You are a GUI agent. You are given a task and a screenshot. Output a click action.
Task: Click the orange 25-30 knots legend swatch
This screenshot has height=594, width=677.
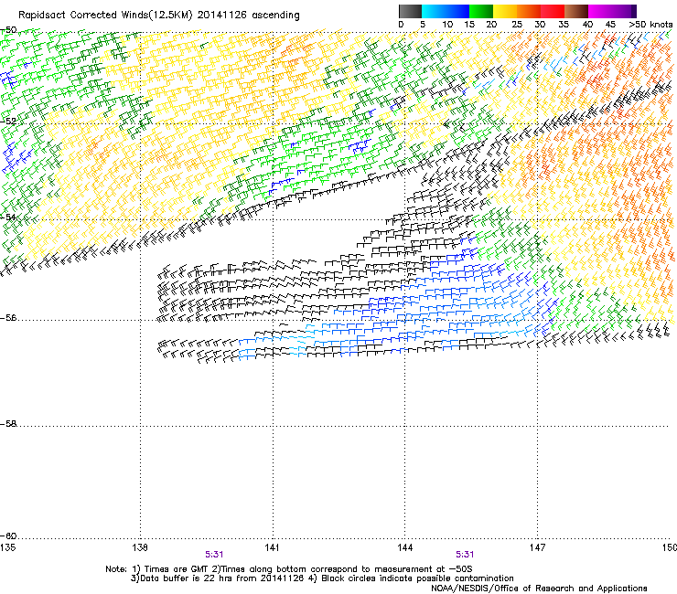529,11
